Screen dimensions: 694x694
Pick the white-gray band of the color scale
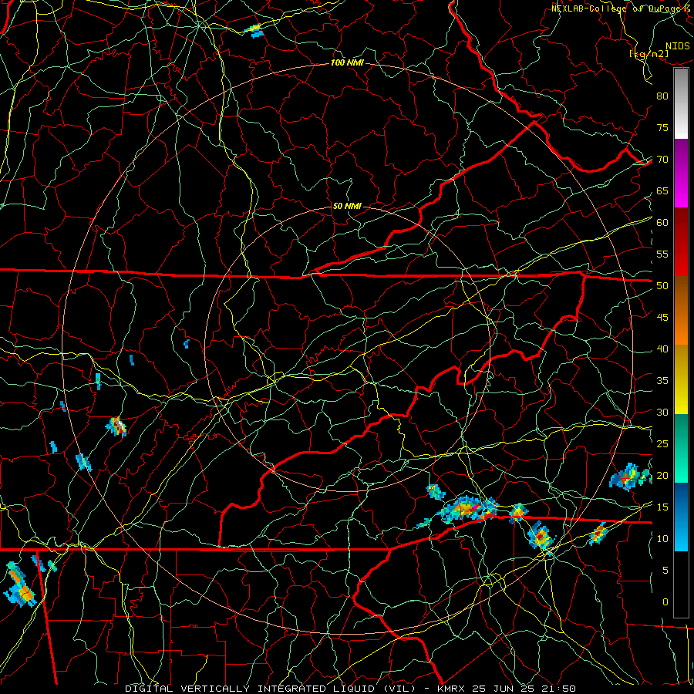(x=681, y=103)
